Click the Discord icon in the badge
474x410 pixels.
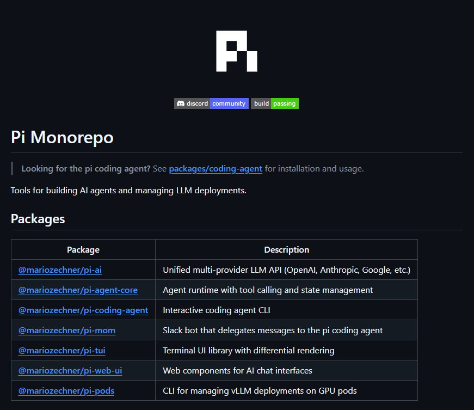click(x=181, y=103)
